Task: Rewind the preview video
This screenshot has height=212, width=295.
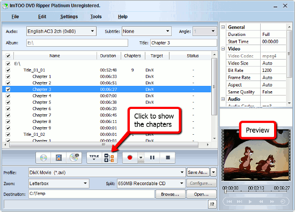Action: tap(261, 202)
